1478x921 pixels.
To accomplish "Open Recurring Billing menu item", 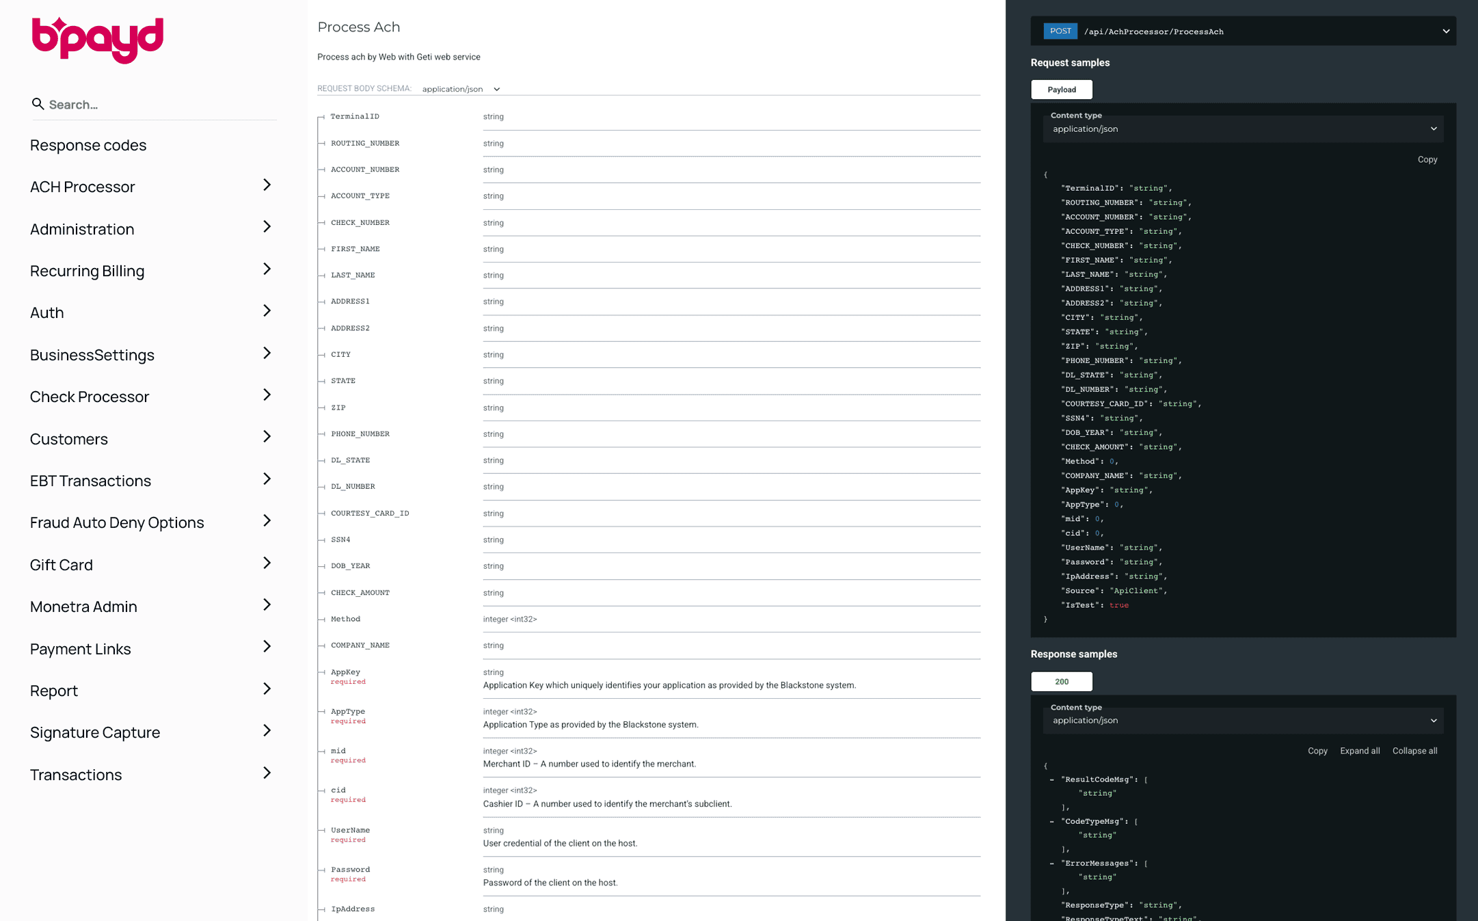I will click(x=88, y=271).
